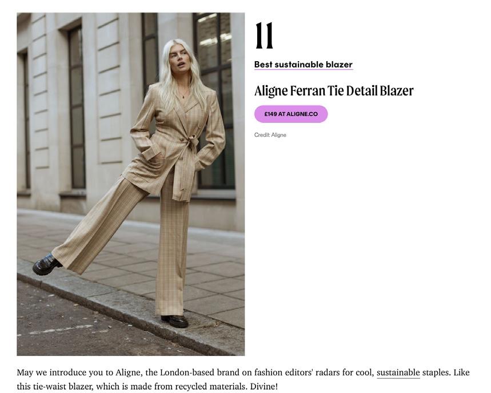Click the standing foot's black loafer
The width and height of the screenshot is (491, 393).
pyautogui.click(x=175, y=321)
